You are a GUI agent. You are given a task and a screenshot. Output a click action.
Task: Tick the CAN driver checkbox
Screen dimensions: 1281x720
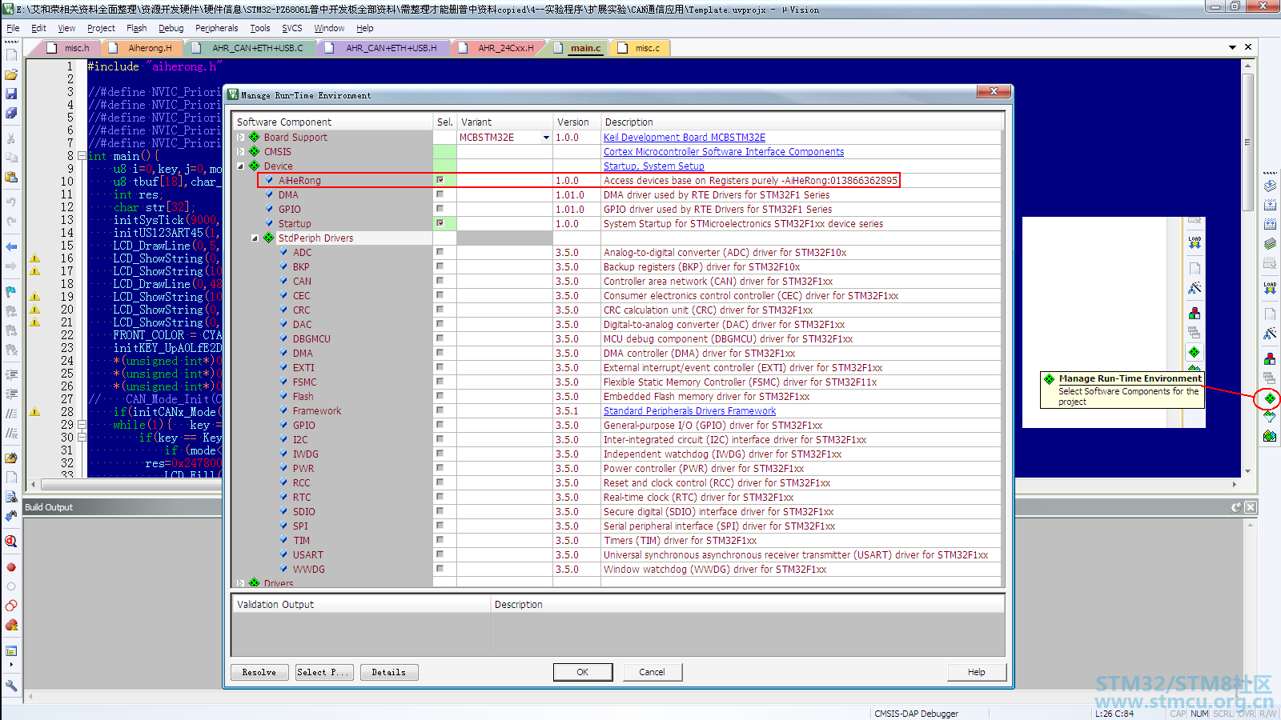[440, 281]
